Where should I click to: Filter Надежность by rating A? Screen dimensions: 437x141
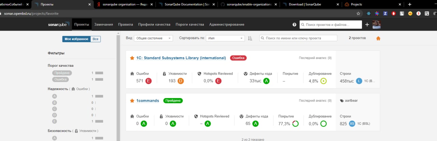tap(54, 96)
